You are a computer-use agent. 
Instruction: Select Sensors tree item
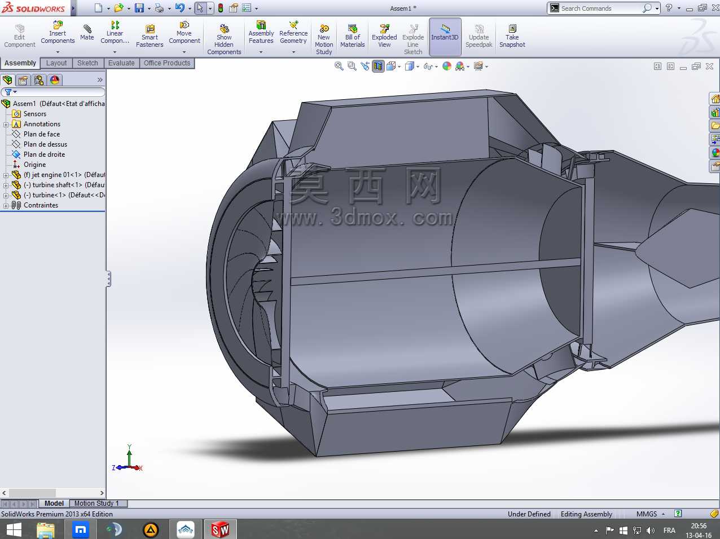point(34,114)
